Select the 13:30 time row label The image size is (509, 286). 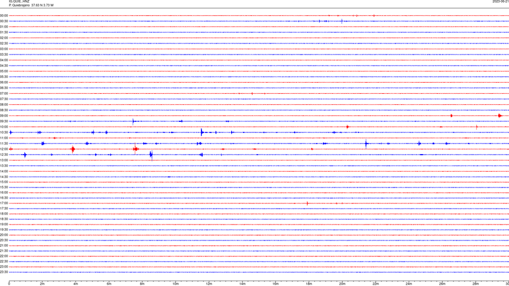click(4, 166)
